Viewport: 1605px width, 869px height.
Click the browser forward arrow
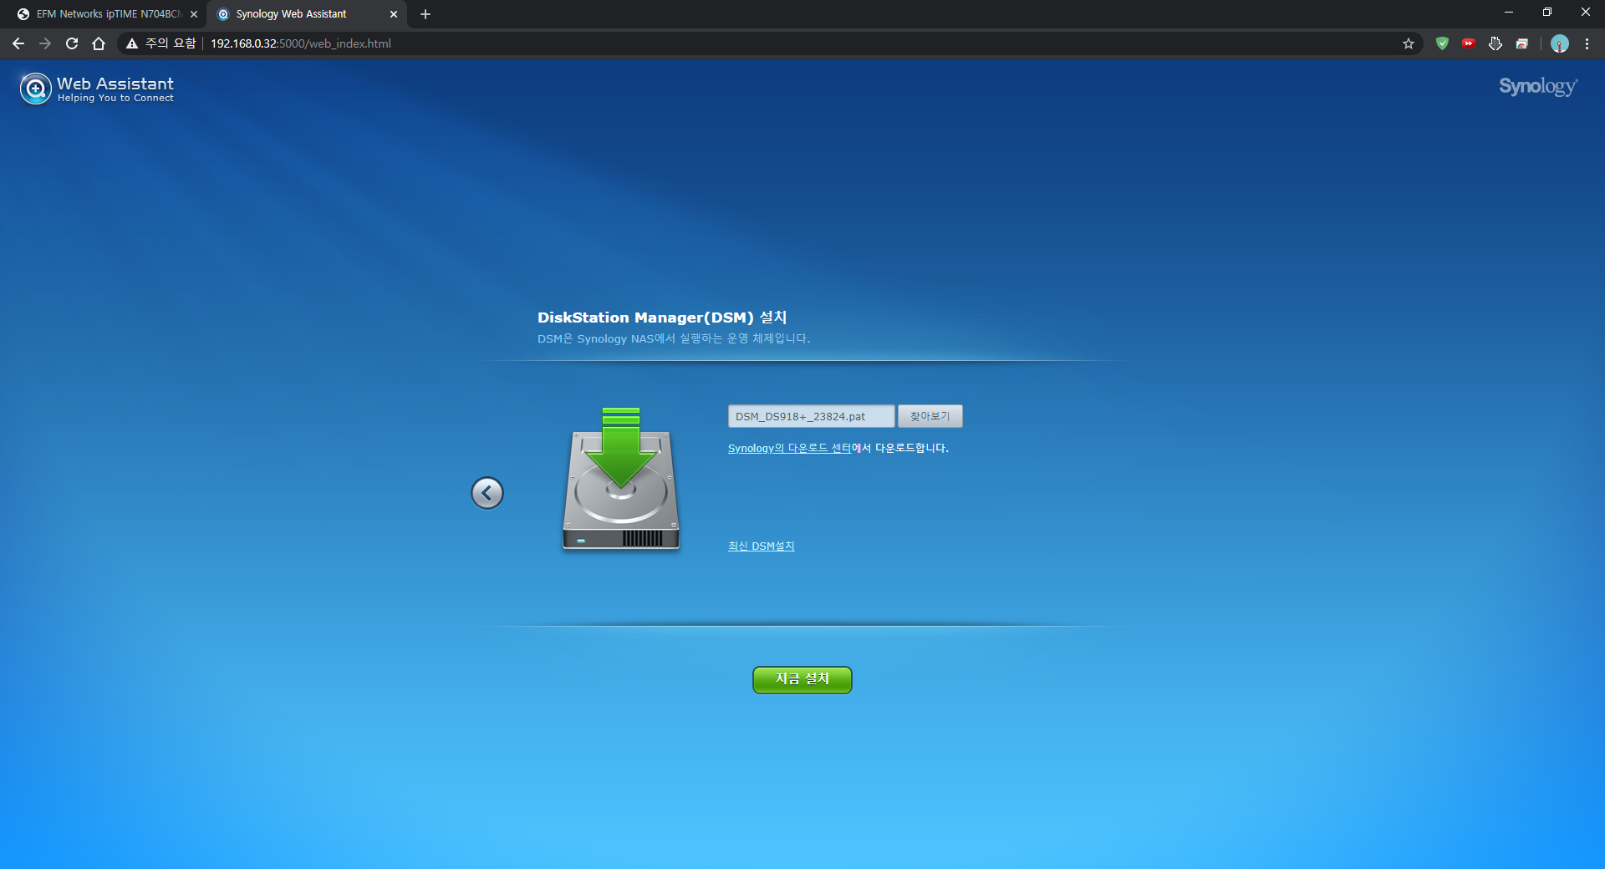tap(45, 43)
